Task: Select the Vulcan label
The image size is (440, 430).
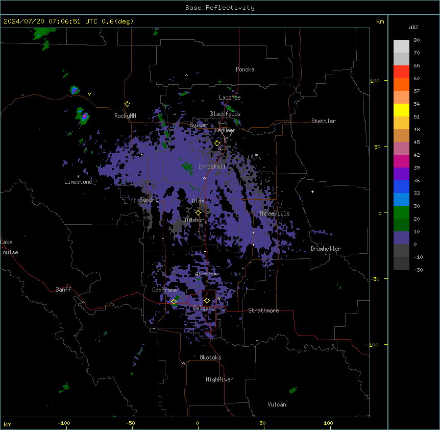Action: (277, 404)
